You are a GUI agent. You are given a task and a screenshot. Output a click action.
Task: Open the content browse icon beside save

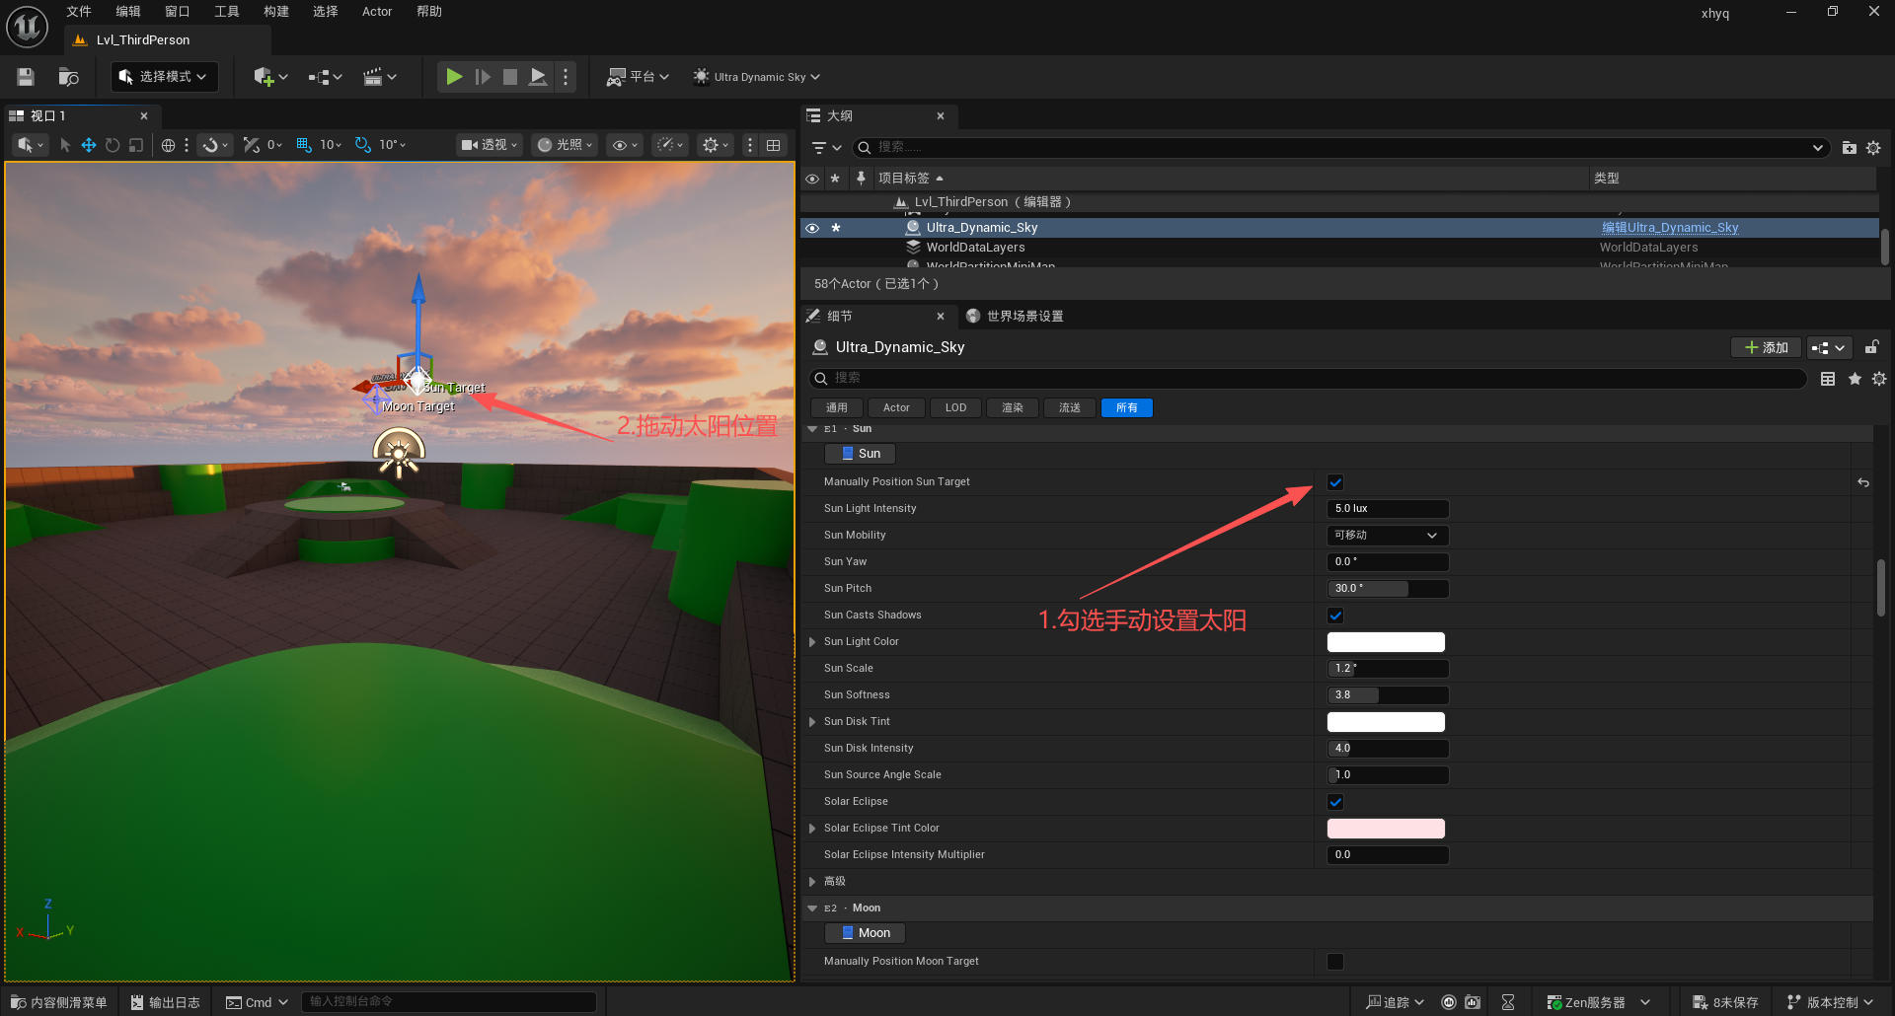pos(68,77)
